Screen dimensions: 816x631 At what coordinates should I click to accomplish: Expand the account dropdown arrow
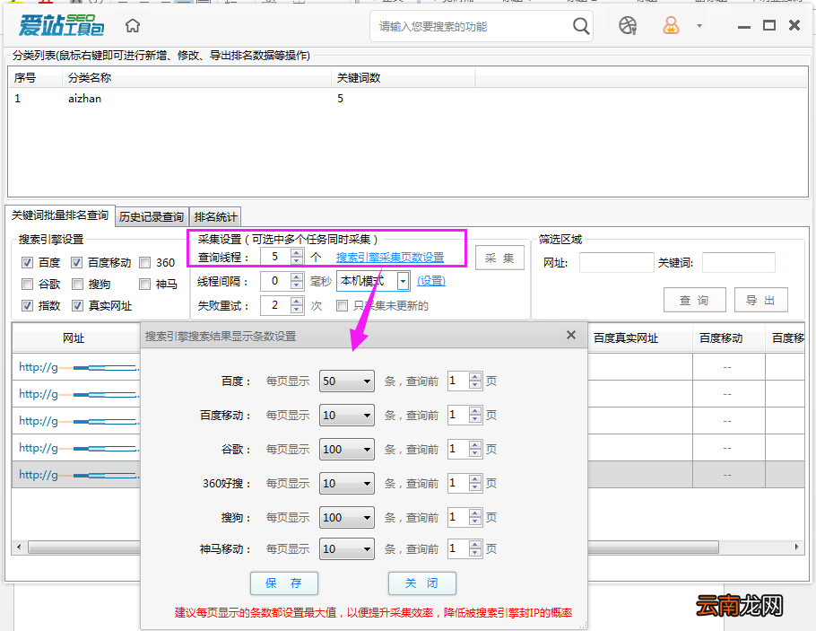[699, 25]
